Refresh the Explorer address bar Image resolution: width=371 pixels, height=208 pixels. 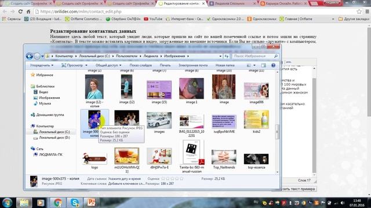pyautogui.click(x=227, y=56)
